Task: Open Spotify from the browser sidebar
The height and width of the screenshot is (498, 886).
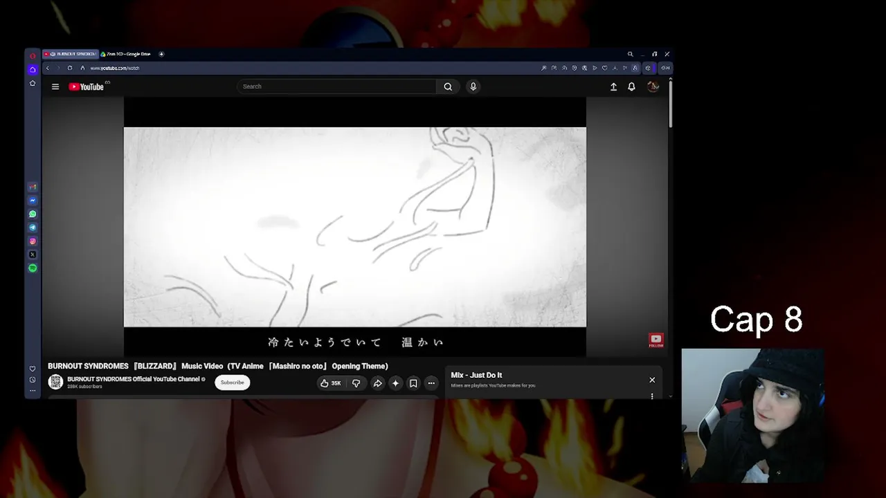Action: tap(33, 268)
